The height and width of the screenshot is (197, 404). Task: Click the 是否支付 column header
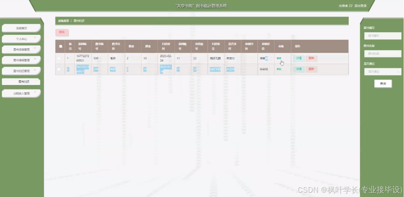click(233, 46)
